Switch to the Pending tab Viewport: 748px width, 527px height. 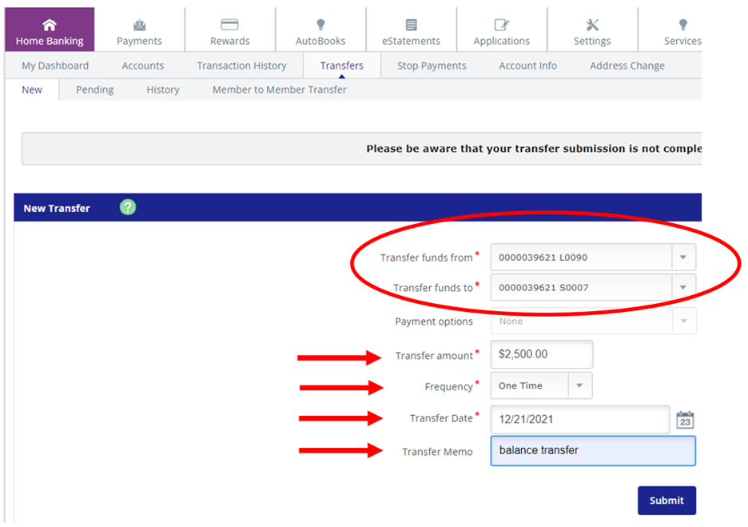pos(94,90)
